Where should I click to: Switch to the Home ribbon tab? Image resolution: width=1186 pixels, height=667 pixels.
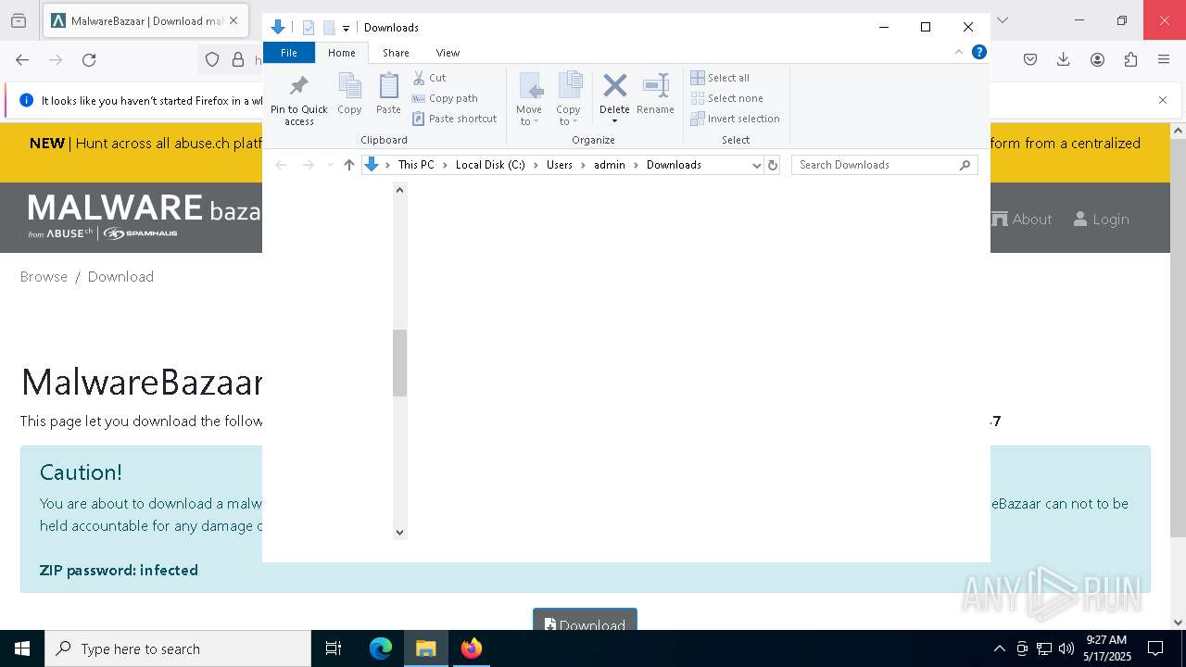[x=341, y=53]
